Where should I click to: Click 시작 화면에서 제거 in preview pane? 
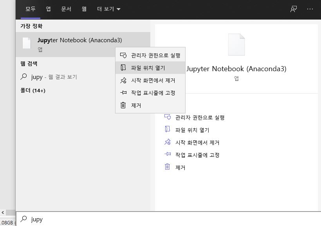pyautogui.click(x=197, y=143)
